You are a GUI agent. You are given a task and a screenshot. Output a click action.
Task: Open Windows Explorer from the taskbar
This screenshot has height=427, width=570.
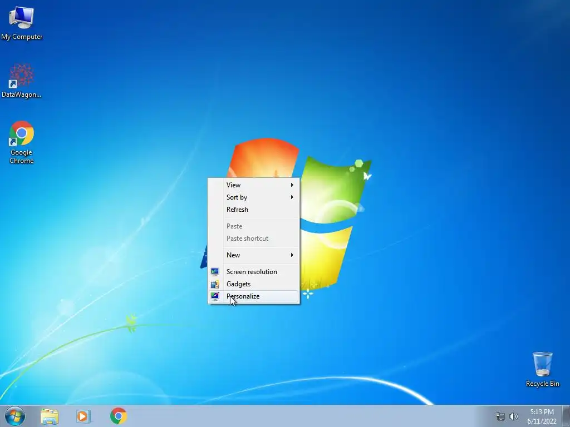click(50, 416)
